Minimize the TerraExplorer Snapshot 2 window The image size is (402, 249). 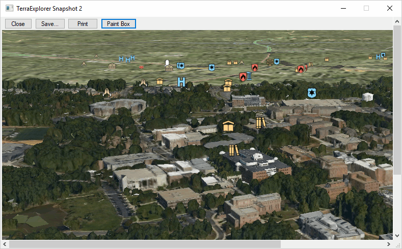click(x=343, y=8)
